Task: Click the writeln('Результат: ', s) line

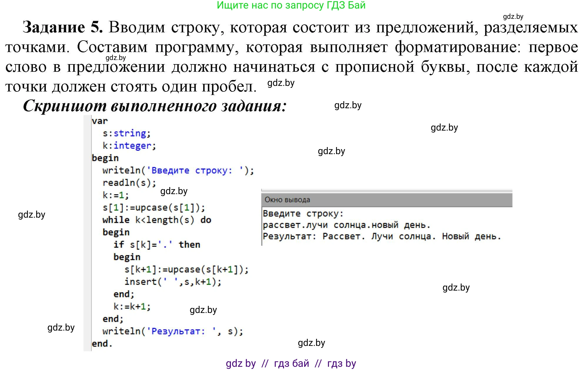Action: 173,331
